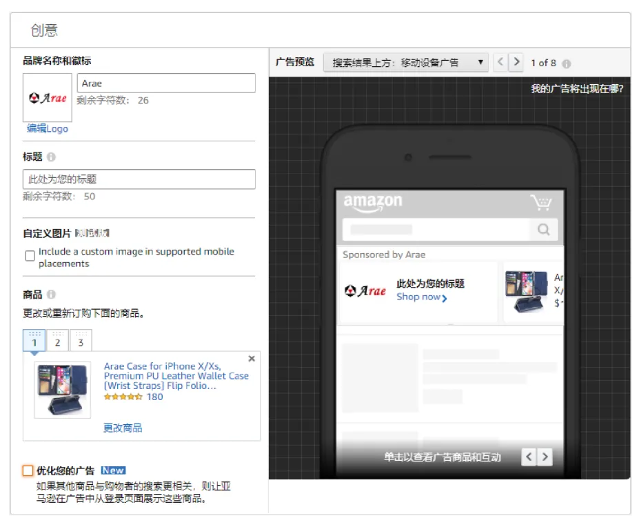Viewport: 639px width, 527px height.
Task: Open the Arae Case for iPhone product link
Action: [x=176, y=376]
